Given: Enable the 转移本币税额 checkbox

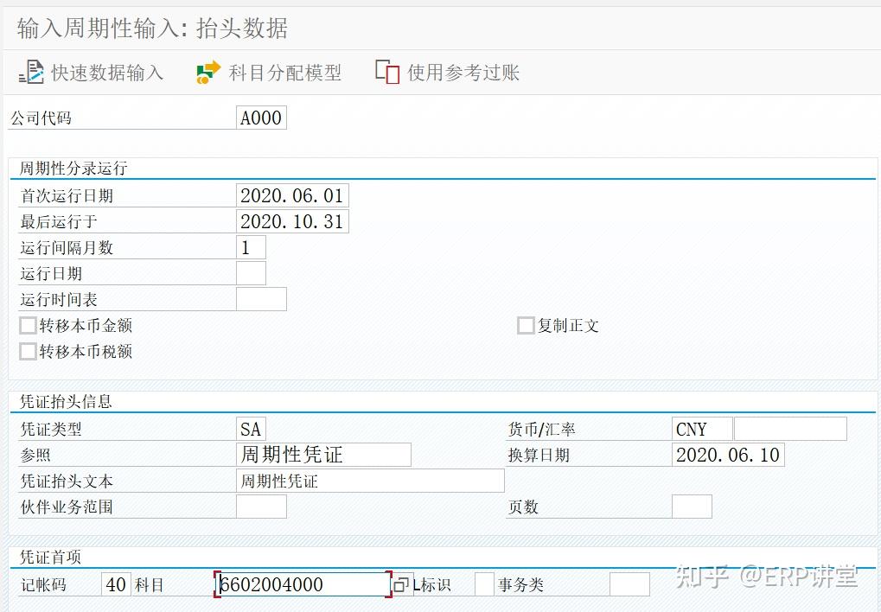Looking at the screenshot, I should tap(26, 351).
